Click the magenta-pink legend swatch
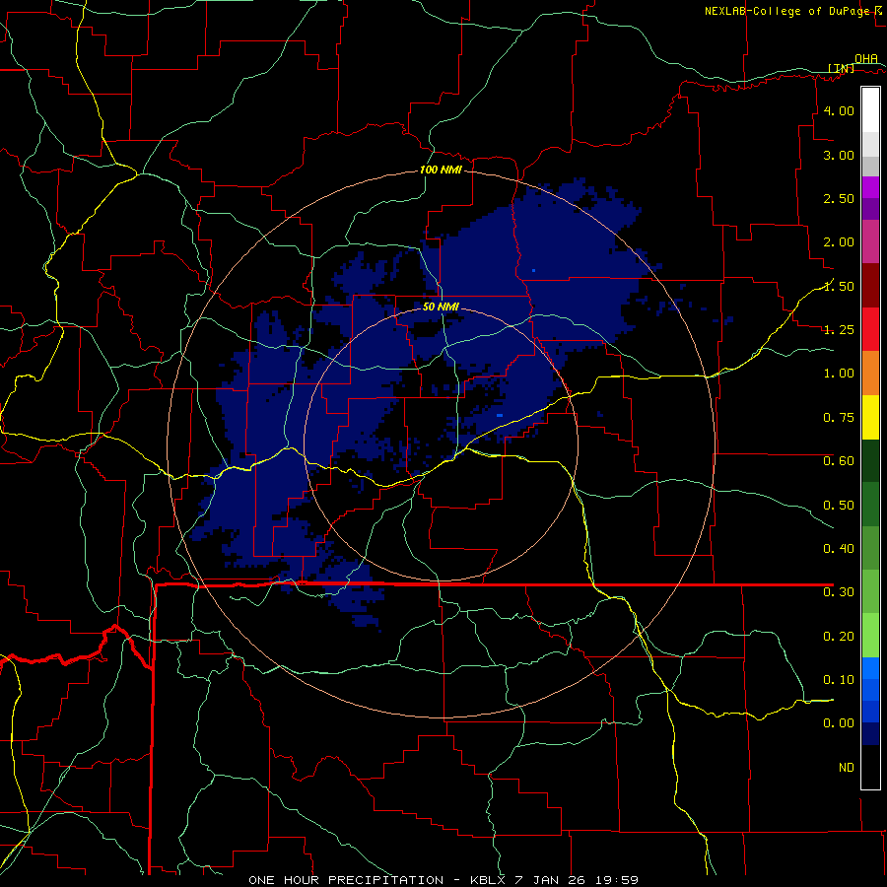Viewport: 887px width, 887px height. 870,242
